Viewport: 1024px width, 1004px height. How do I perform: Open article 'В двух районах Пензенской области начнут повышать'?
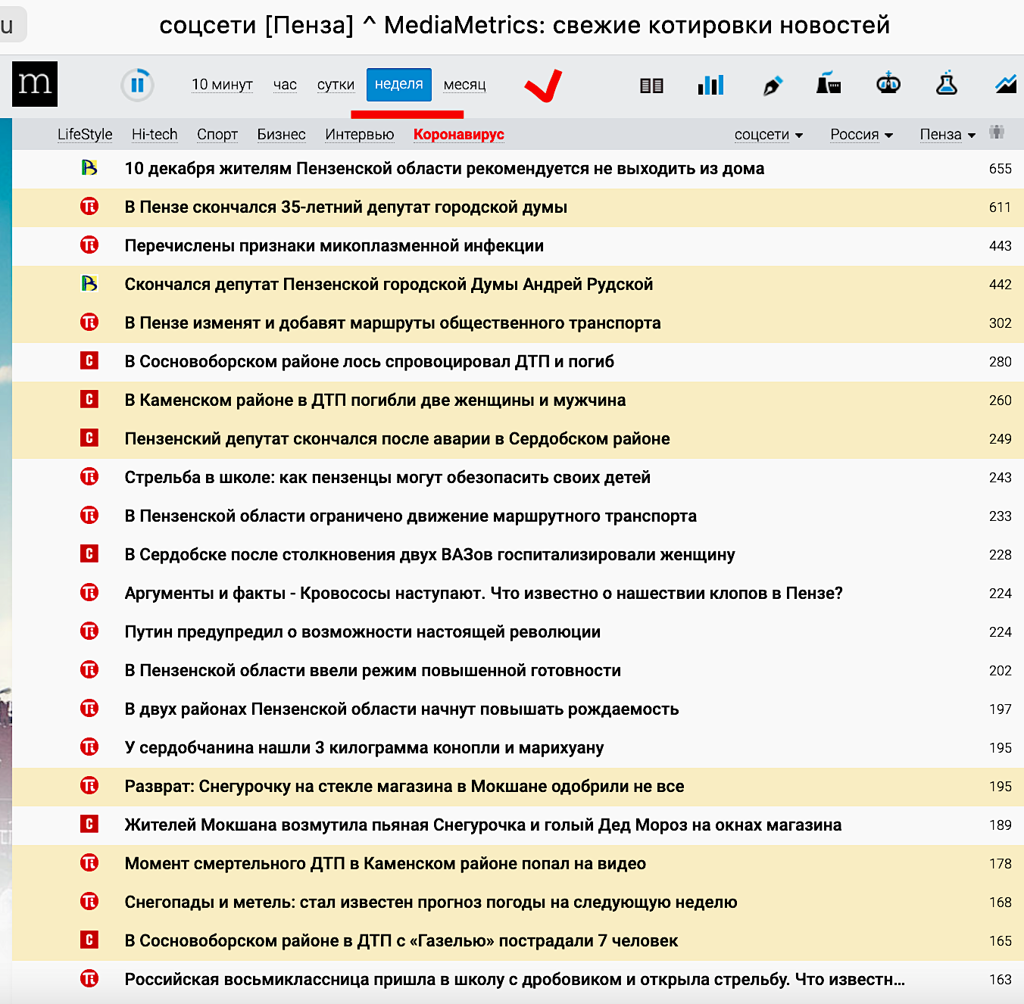[x=401, y=709]
